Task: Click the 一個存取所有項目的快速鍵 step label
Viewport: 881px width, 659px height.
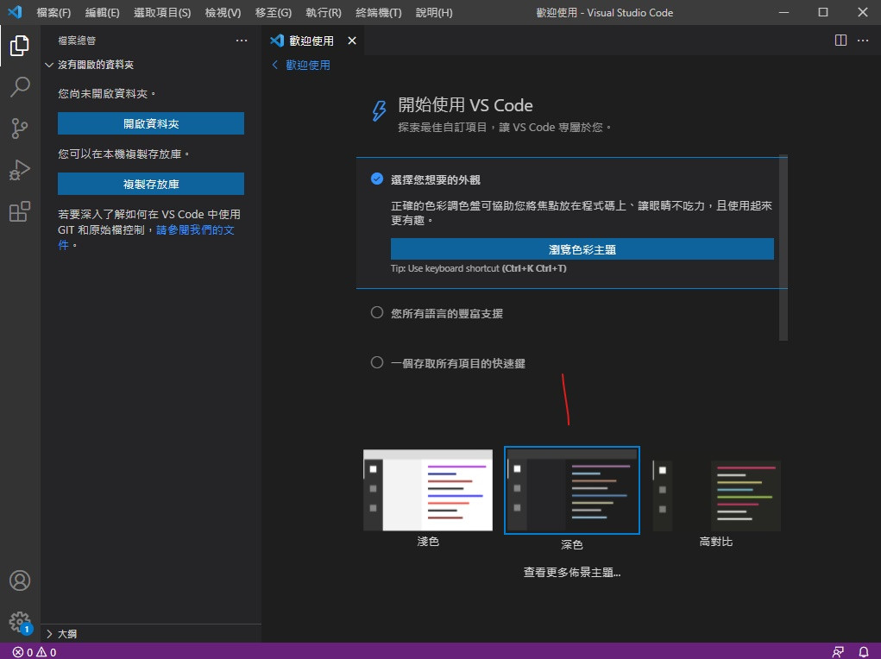Action: [x=458, y=363]
